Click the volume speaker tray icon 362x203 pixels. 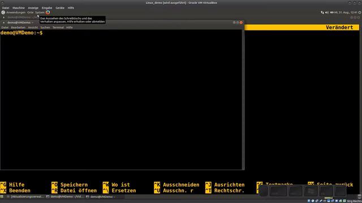tap(327, 12)
